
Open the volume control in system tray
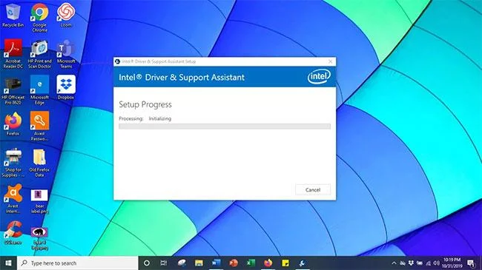point(436,263)
